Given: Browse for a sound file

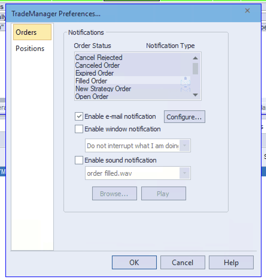Looking at the screenshot, I should pos(115,193).
